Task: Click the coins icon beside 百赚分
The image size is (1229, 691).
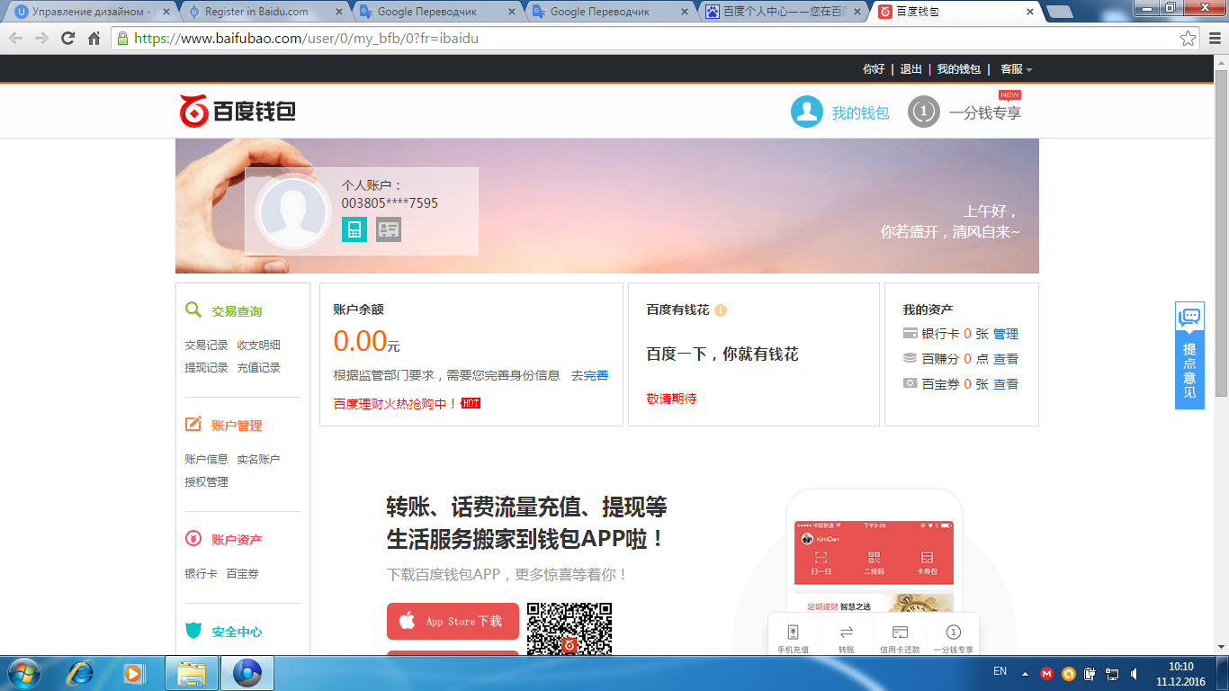Action: (x=911, y=358)
